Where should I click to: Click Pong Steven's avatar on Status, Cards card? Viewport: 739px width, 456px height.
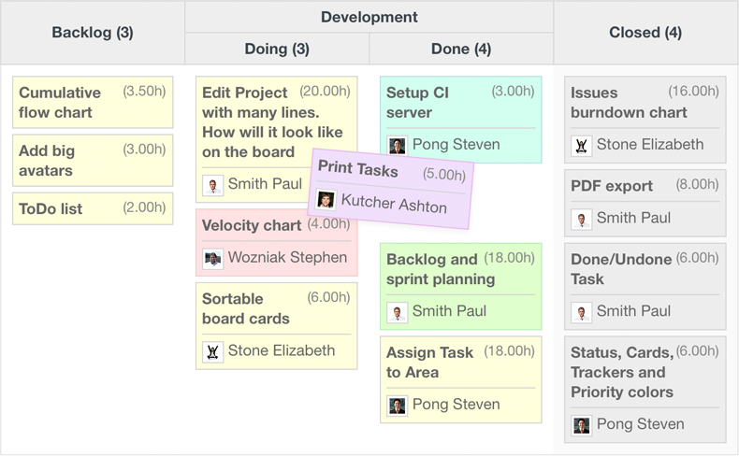coord(582,425)
